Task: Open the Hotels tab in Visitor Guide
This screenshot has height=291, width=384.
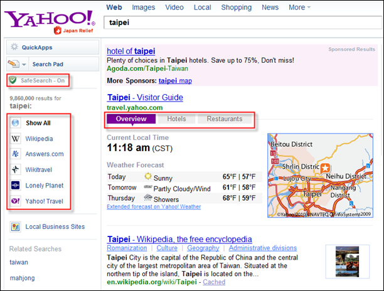Action: tap(176, 119)
